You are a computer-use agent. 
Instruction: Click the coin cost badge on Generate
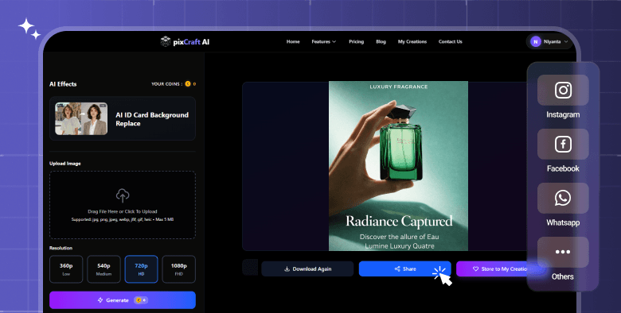[x=141, y=300]
